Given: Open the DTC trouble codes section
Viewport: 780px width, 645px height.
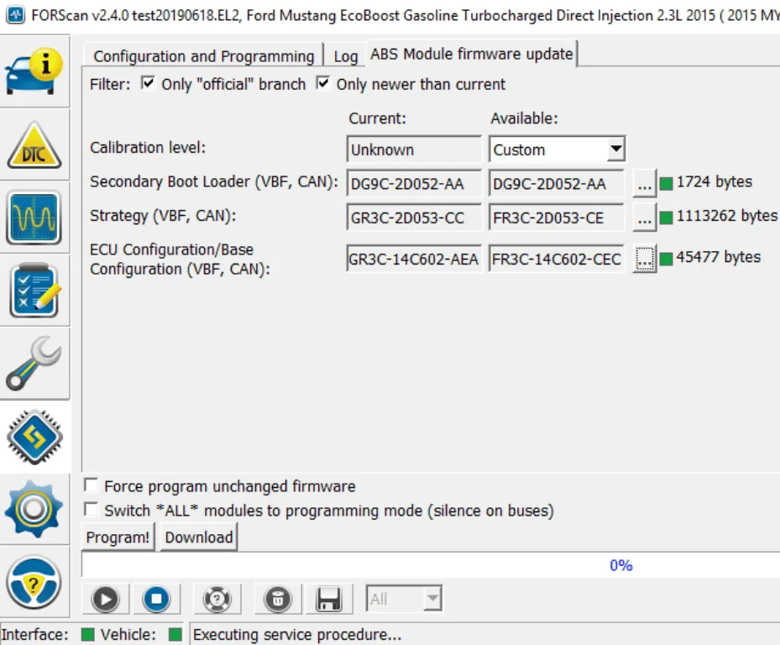Looking at the screenshot, I should (34, 145).
